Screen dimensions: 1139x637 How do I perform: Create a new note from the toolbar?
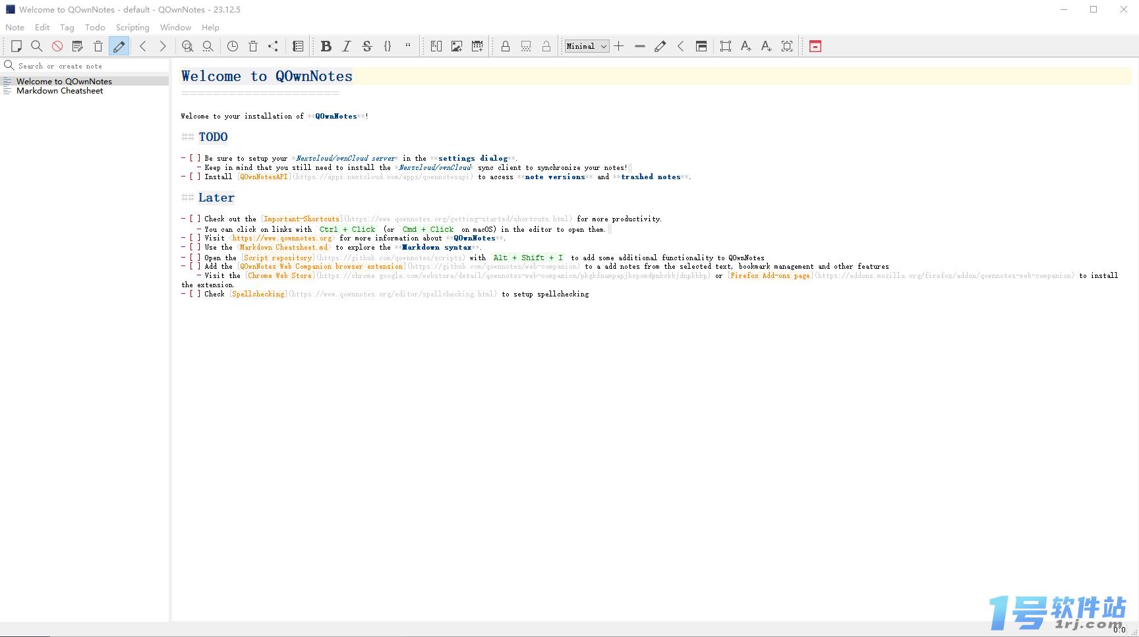(16, 46)
